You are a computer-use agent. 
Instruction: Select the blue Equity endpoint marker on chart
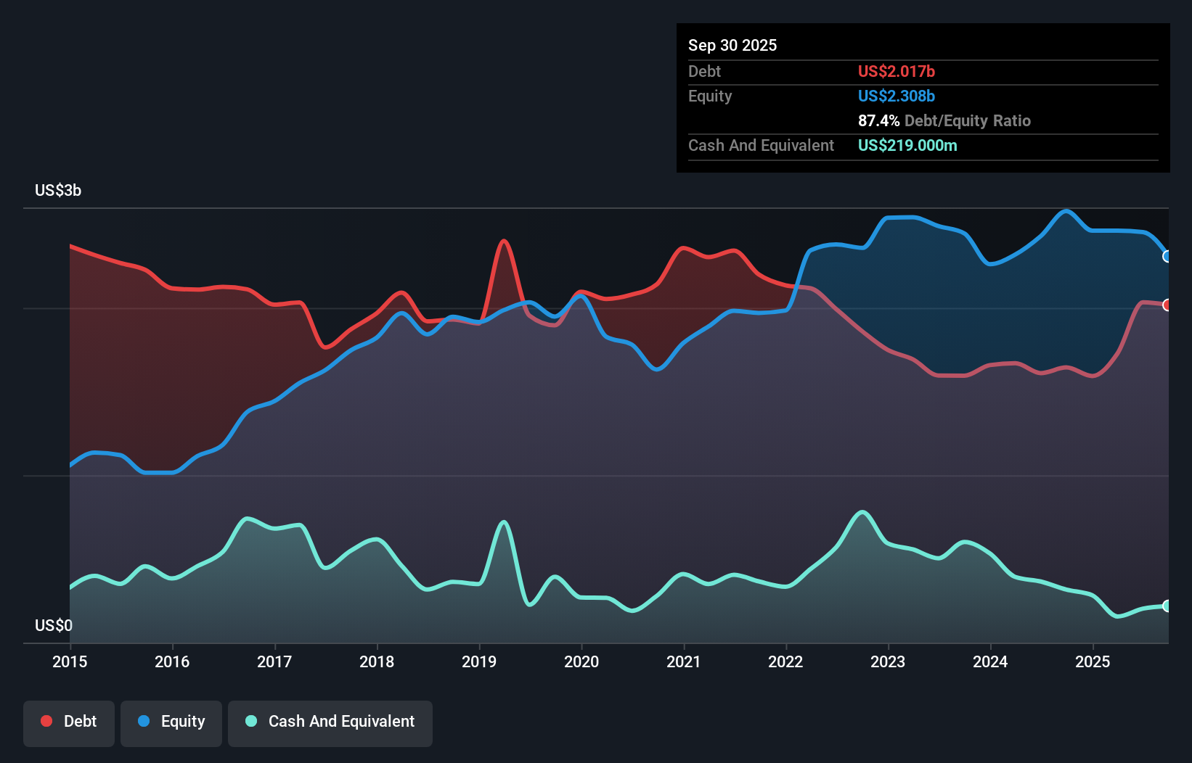coord(1167,255)
